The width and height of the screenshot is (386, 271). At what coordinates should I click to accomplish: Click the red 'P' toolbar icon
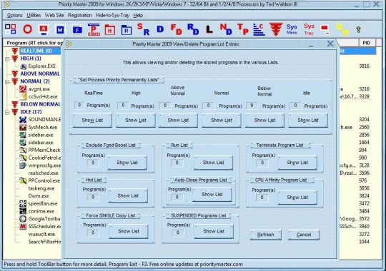tap(94, 29)
